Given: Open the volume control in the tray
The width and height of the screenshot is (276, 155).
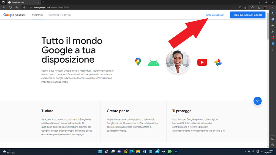Looking at the screenshot, I should point(261,152).
